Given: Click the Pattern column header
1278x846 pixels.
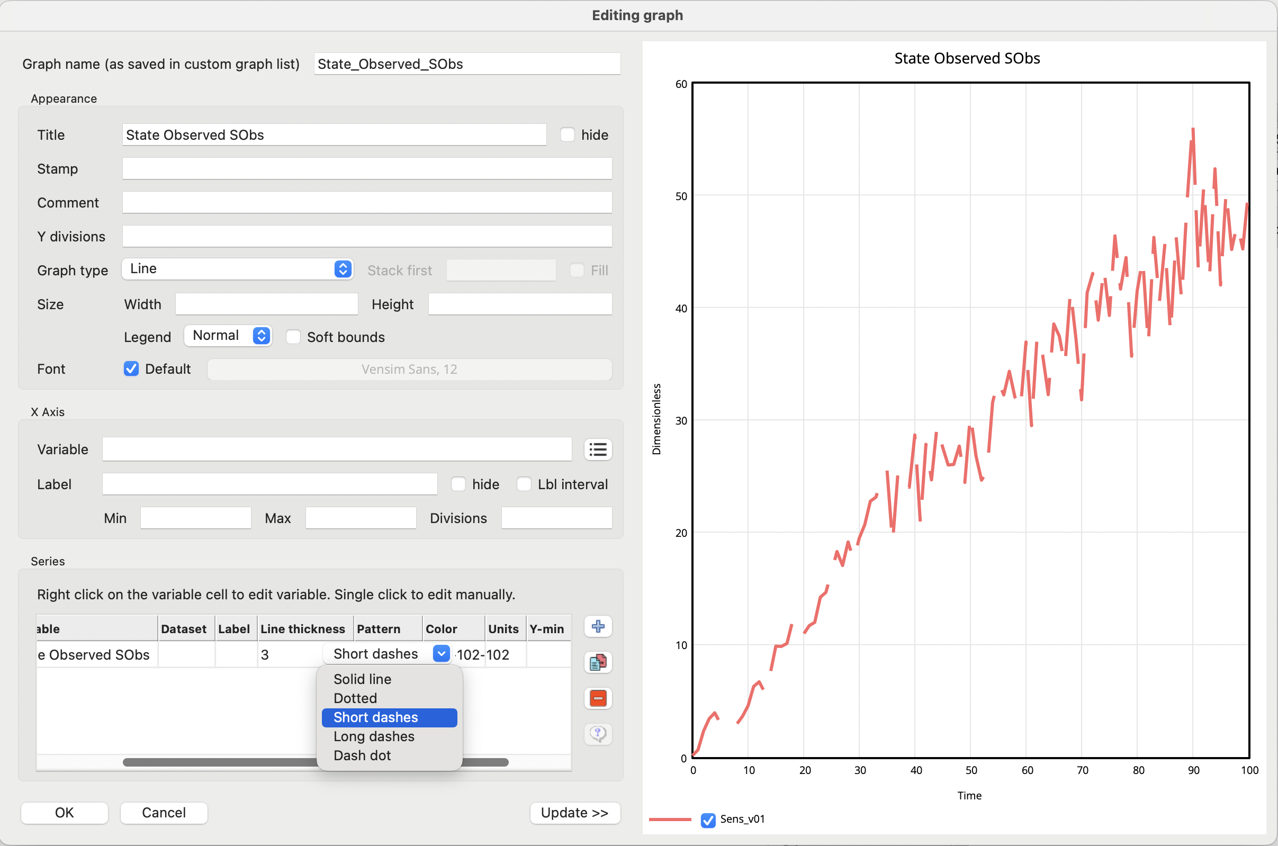Looking at the screenshot, I should click(x=388, y=628).
